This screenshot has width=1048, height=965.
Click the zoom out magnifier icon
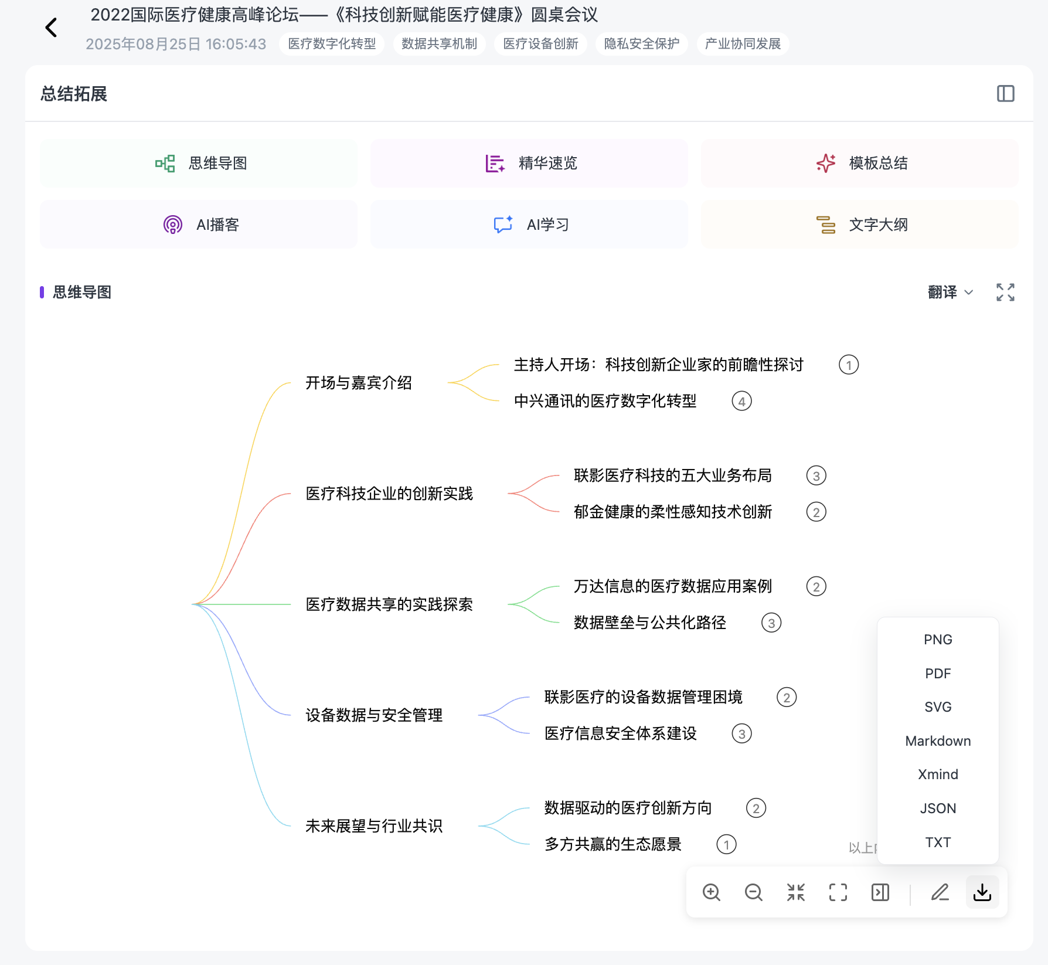pos(754,892)
